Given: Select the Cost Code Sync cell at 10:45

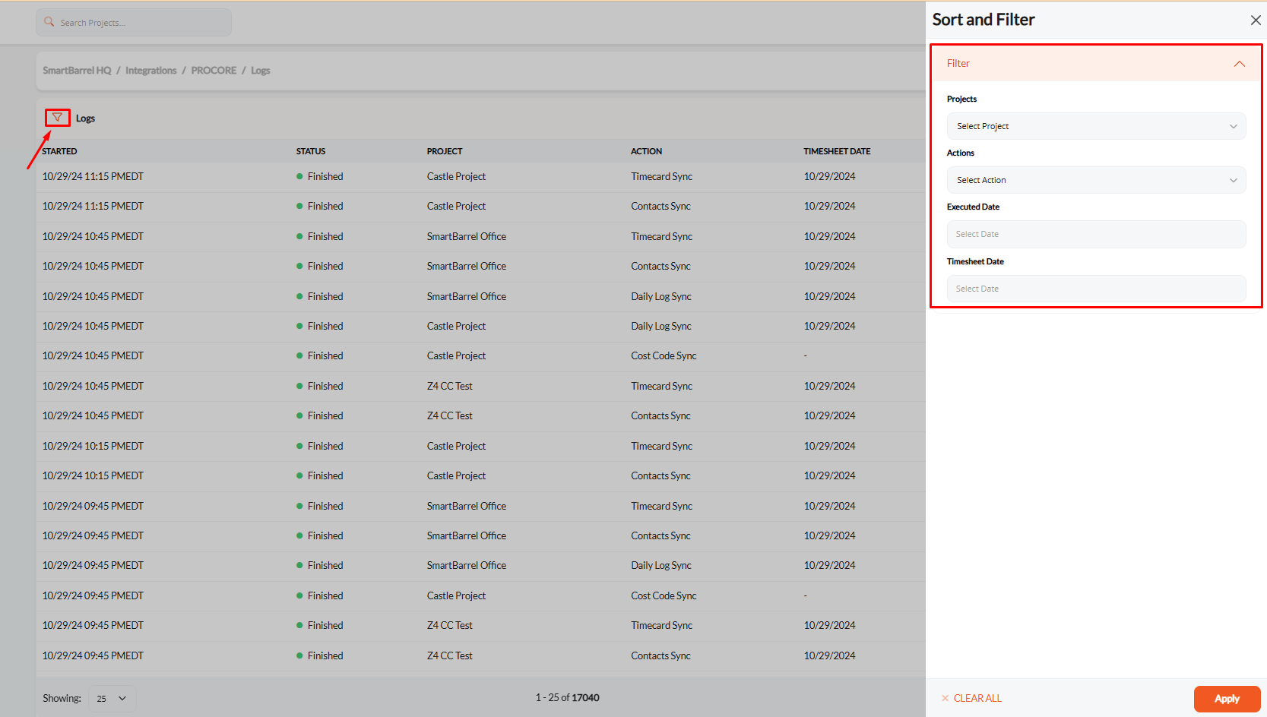Looking at the screenshot, I should pos(664,355).
